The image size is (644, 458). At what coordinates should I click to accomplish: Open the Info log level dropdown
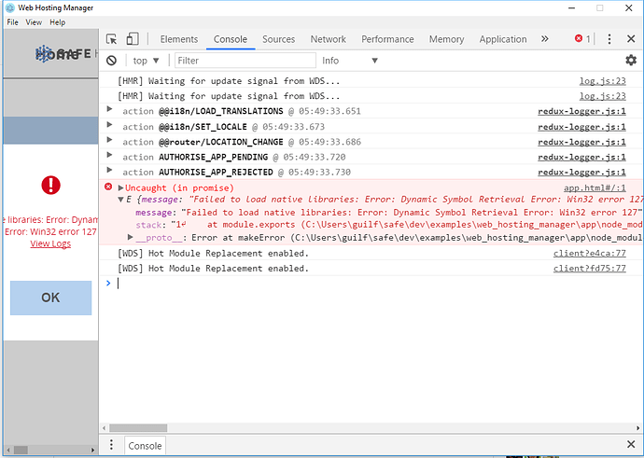coord(349,61)
